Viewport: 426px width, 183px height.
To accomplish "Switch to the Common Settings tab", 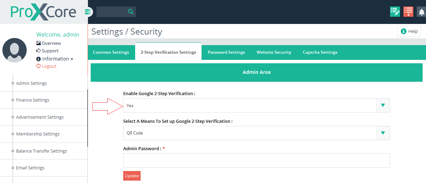I will 111,52.
